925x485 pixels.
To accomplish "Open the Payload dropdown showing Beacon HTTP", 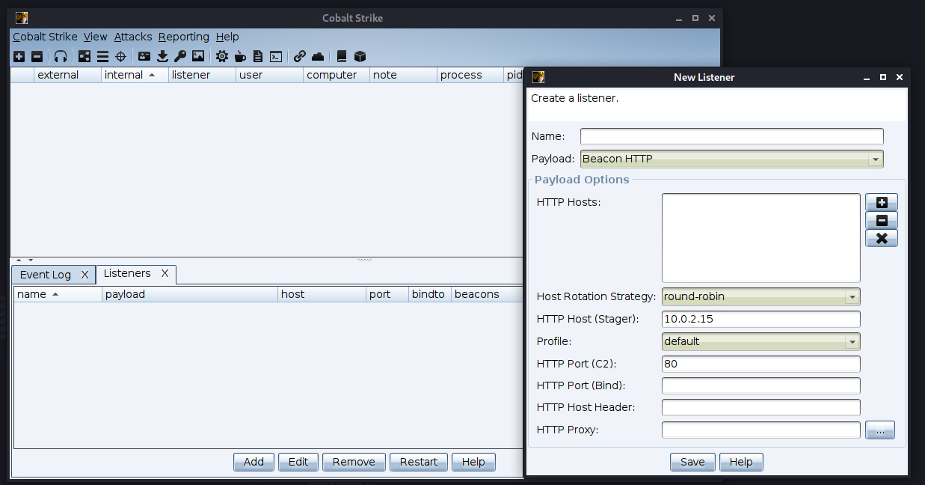I will pos(731,159).
